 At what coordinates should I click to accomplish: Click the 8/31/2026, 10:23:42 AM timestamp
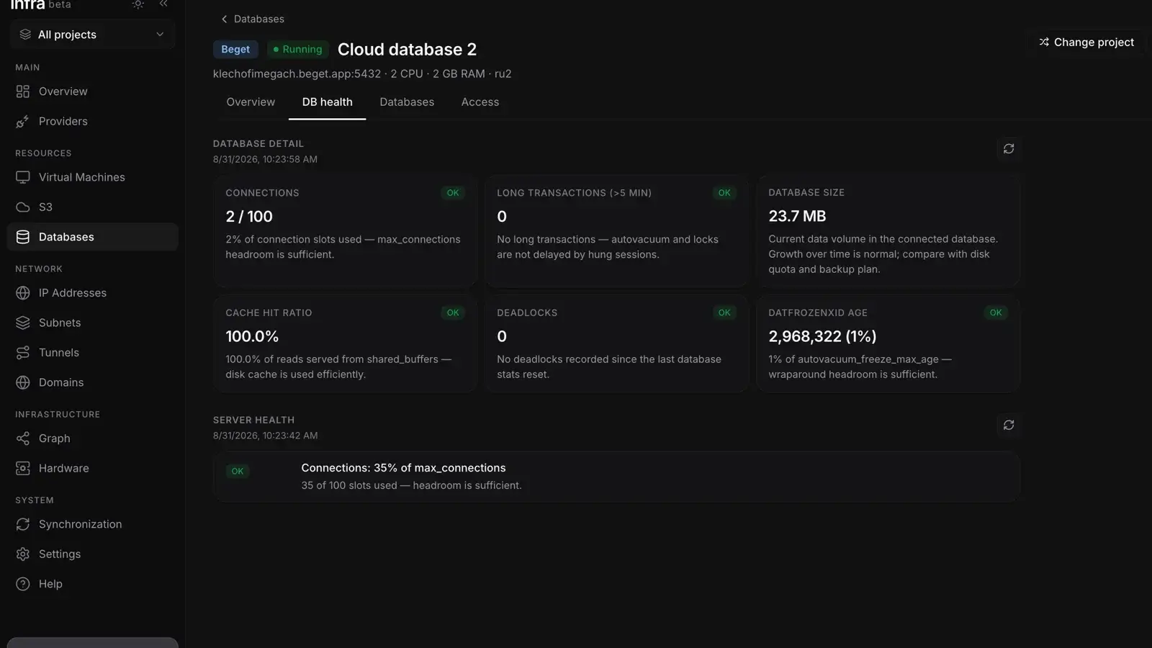click(265, 436)
